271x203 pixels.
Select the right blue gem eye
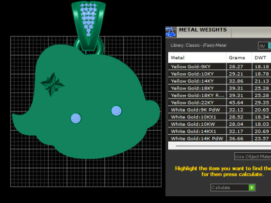[116, 111]
